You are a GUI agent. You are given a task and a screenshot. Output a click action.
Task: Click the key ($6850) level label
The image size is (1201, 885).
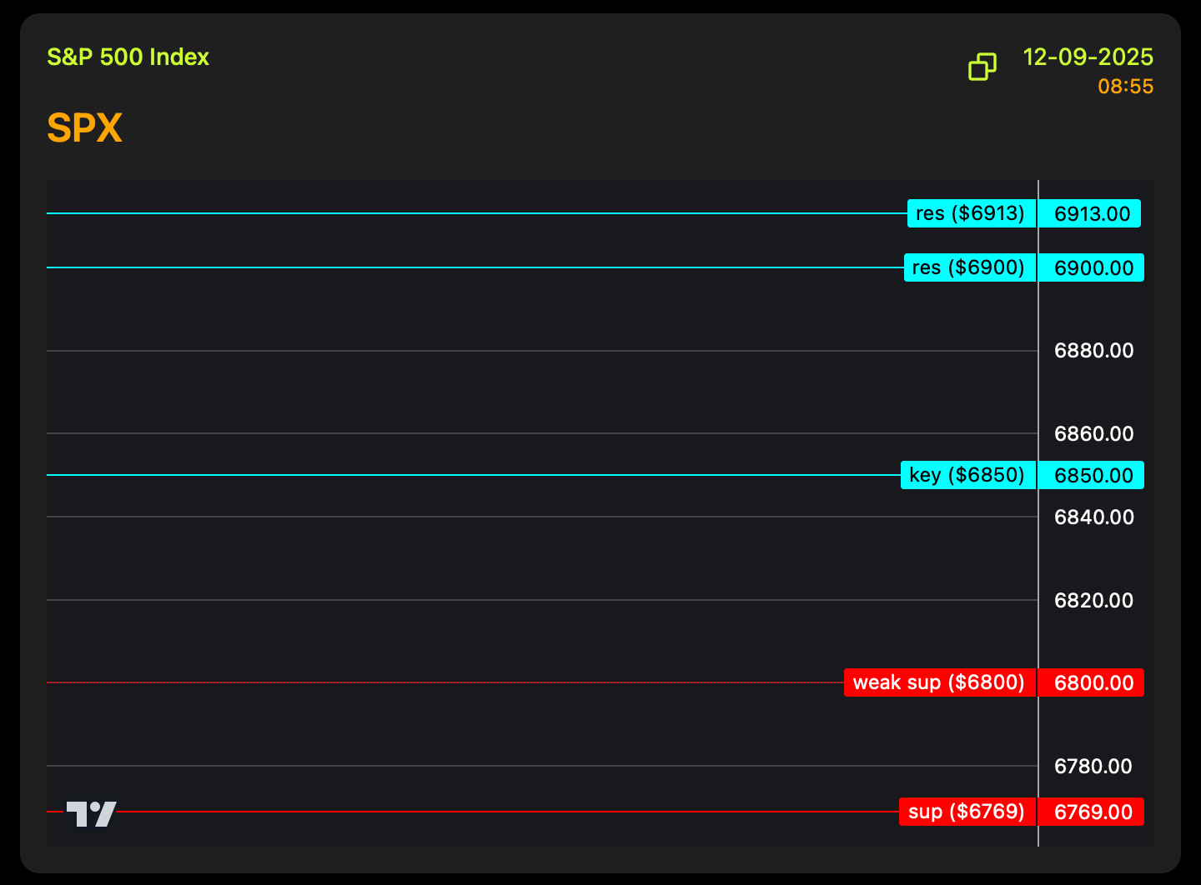coord(967,475)
